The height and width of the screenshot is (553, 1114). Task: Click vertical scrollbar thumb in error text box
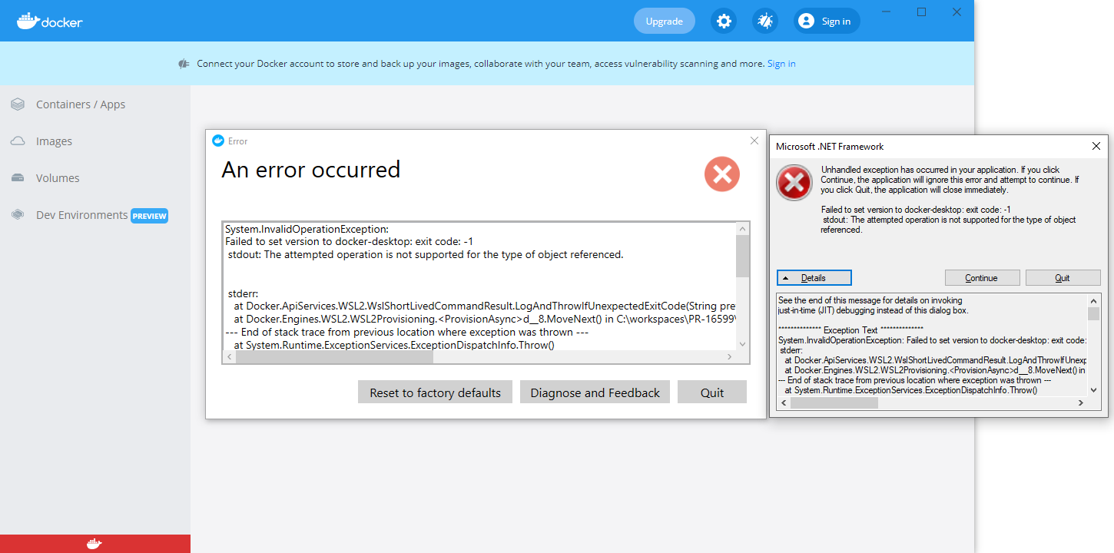742,256
